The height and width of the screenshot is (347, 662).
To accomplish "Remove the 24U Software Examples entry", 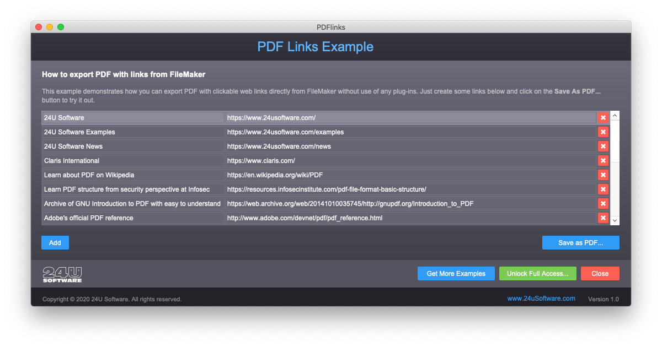I will [x=603, y=132].
